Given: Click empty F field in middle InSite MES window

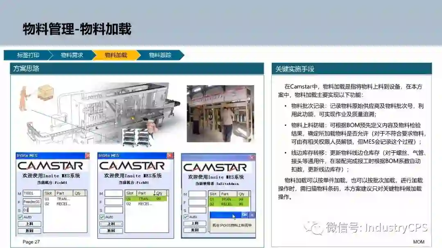Looking at the screenshot, I should pos(114,202).
